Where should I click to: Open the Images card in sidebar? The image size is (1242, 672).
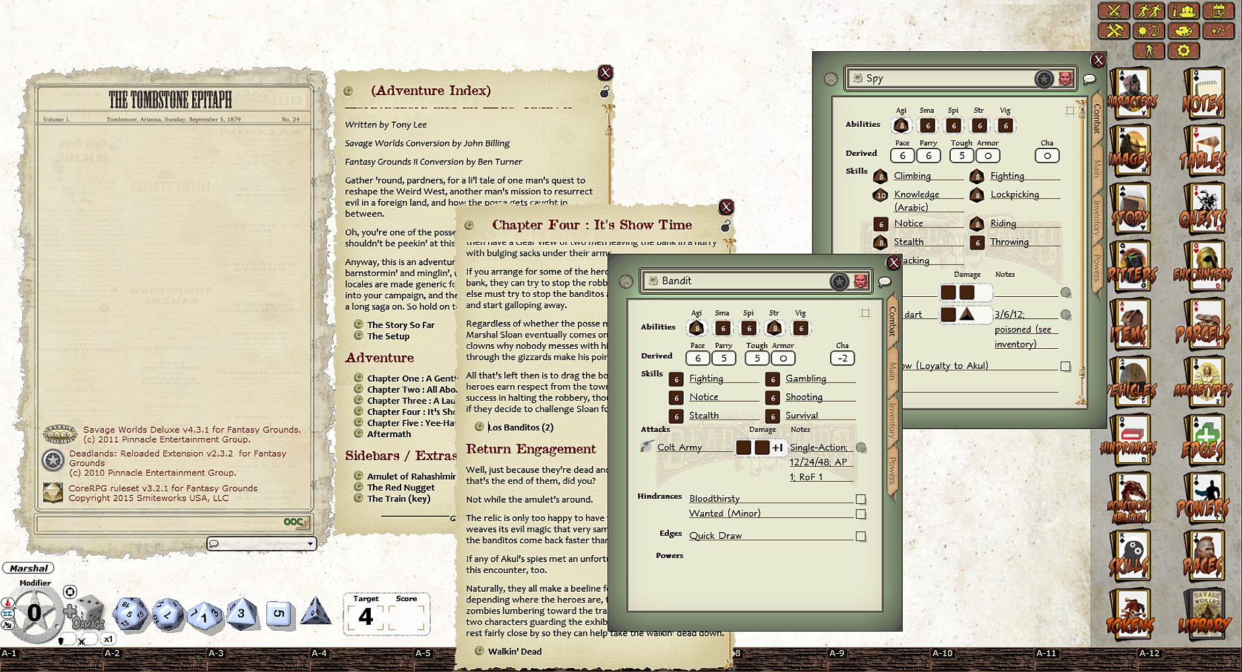pyautogui.click(x=1131, y=152)
